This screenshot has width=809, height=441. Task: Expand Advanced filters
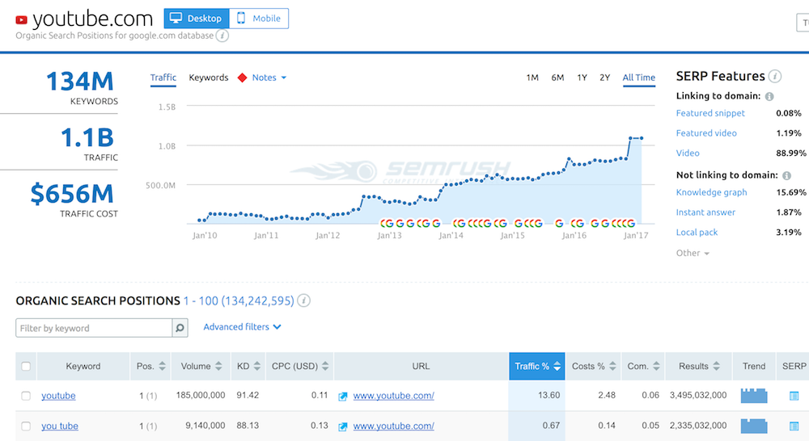(x=242, y=326)
